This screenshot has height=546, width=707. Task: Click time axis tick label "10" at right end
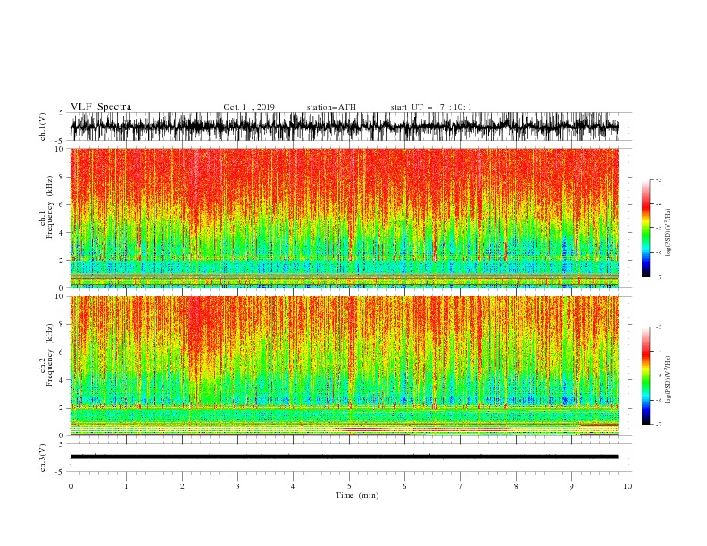[x=628, y=486]
